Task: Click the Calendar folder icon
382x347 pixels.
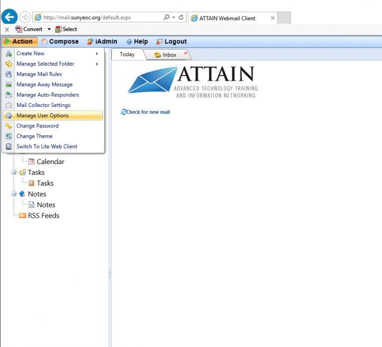Action: [31, 162]
